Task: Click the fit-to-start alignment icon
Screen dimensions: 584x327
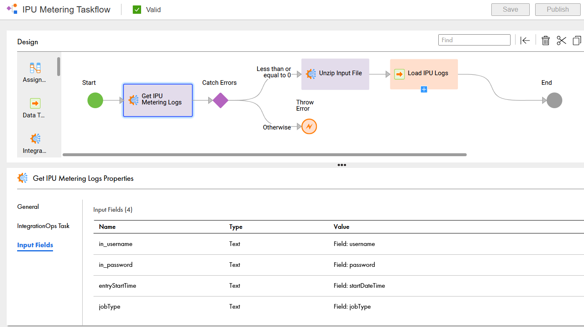Action: click(525, 40)
